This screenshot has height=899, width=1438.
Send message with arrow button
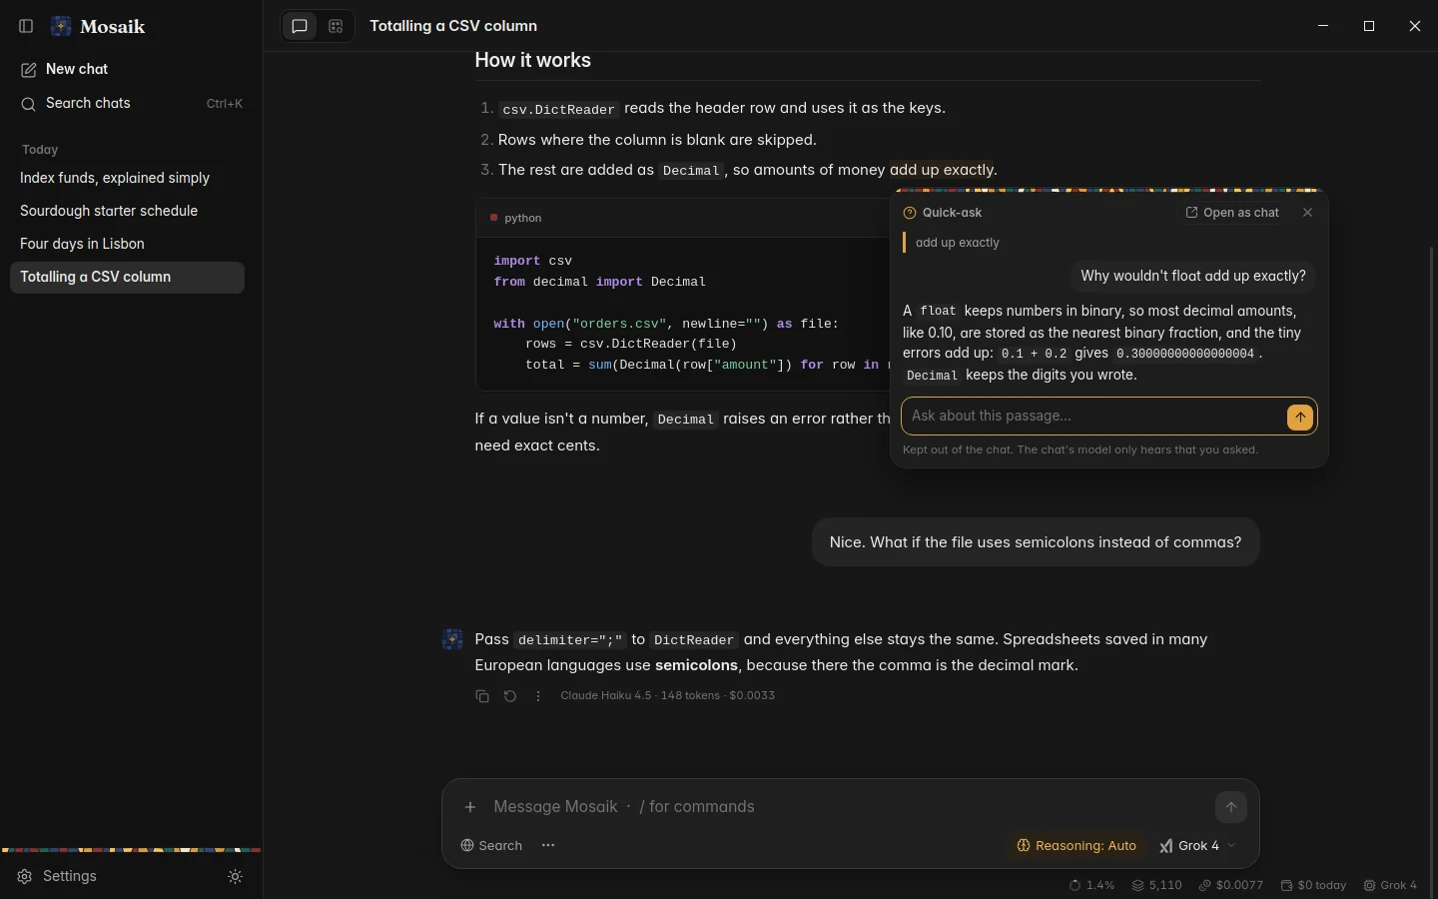click(x=1231, y=807)
